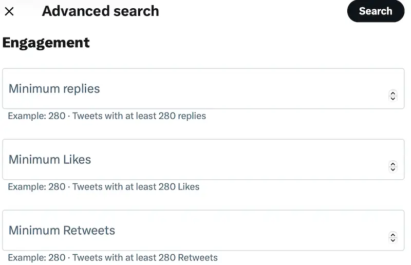Click the "Minimum replies" placeholder label
The image size is (411, 265).
[54, 89]
